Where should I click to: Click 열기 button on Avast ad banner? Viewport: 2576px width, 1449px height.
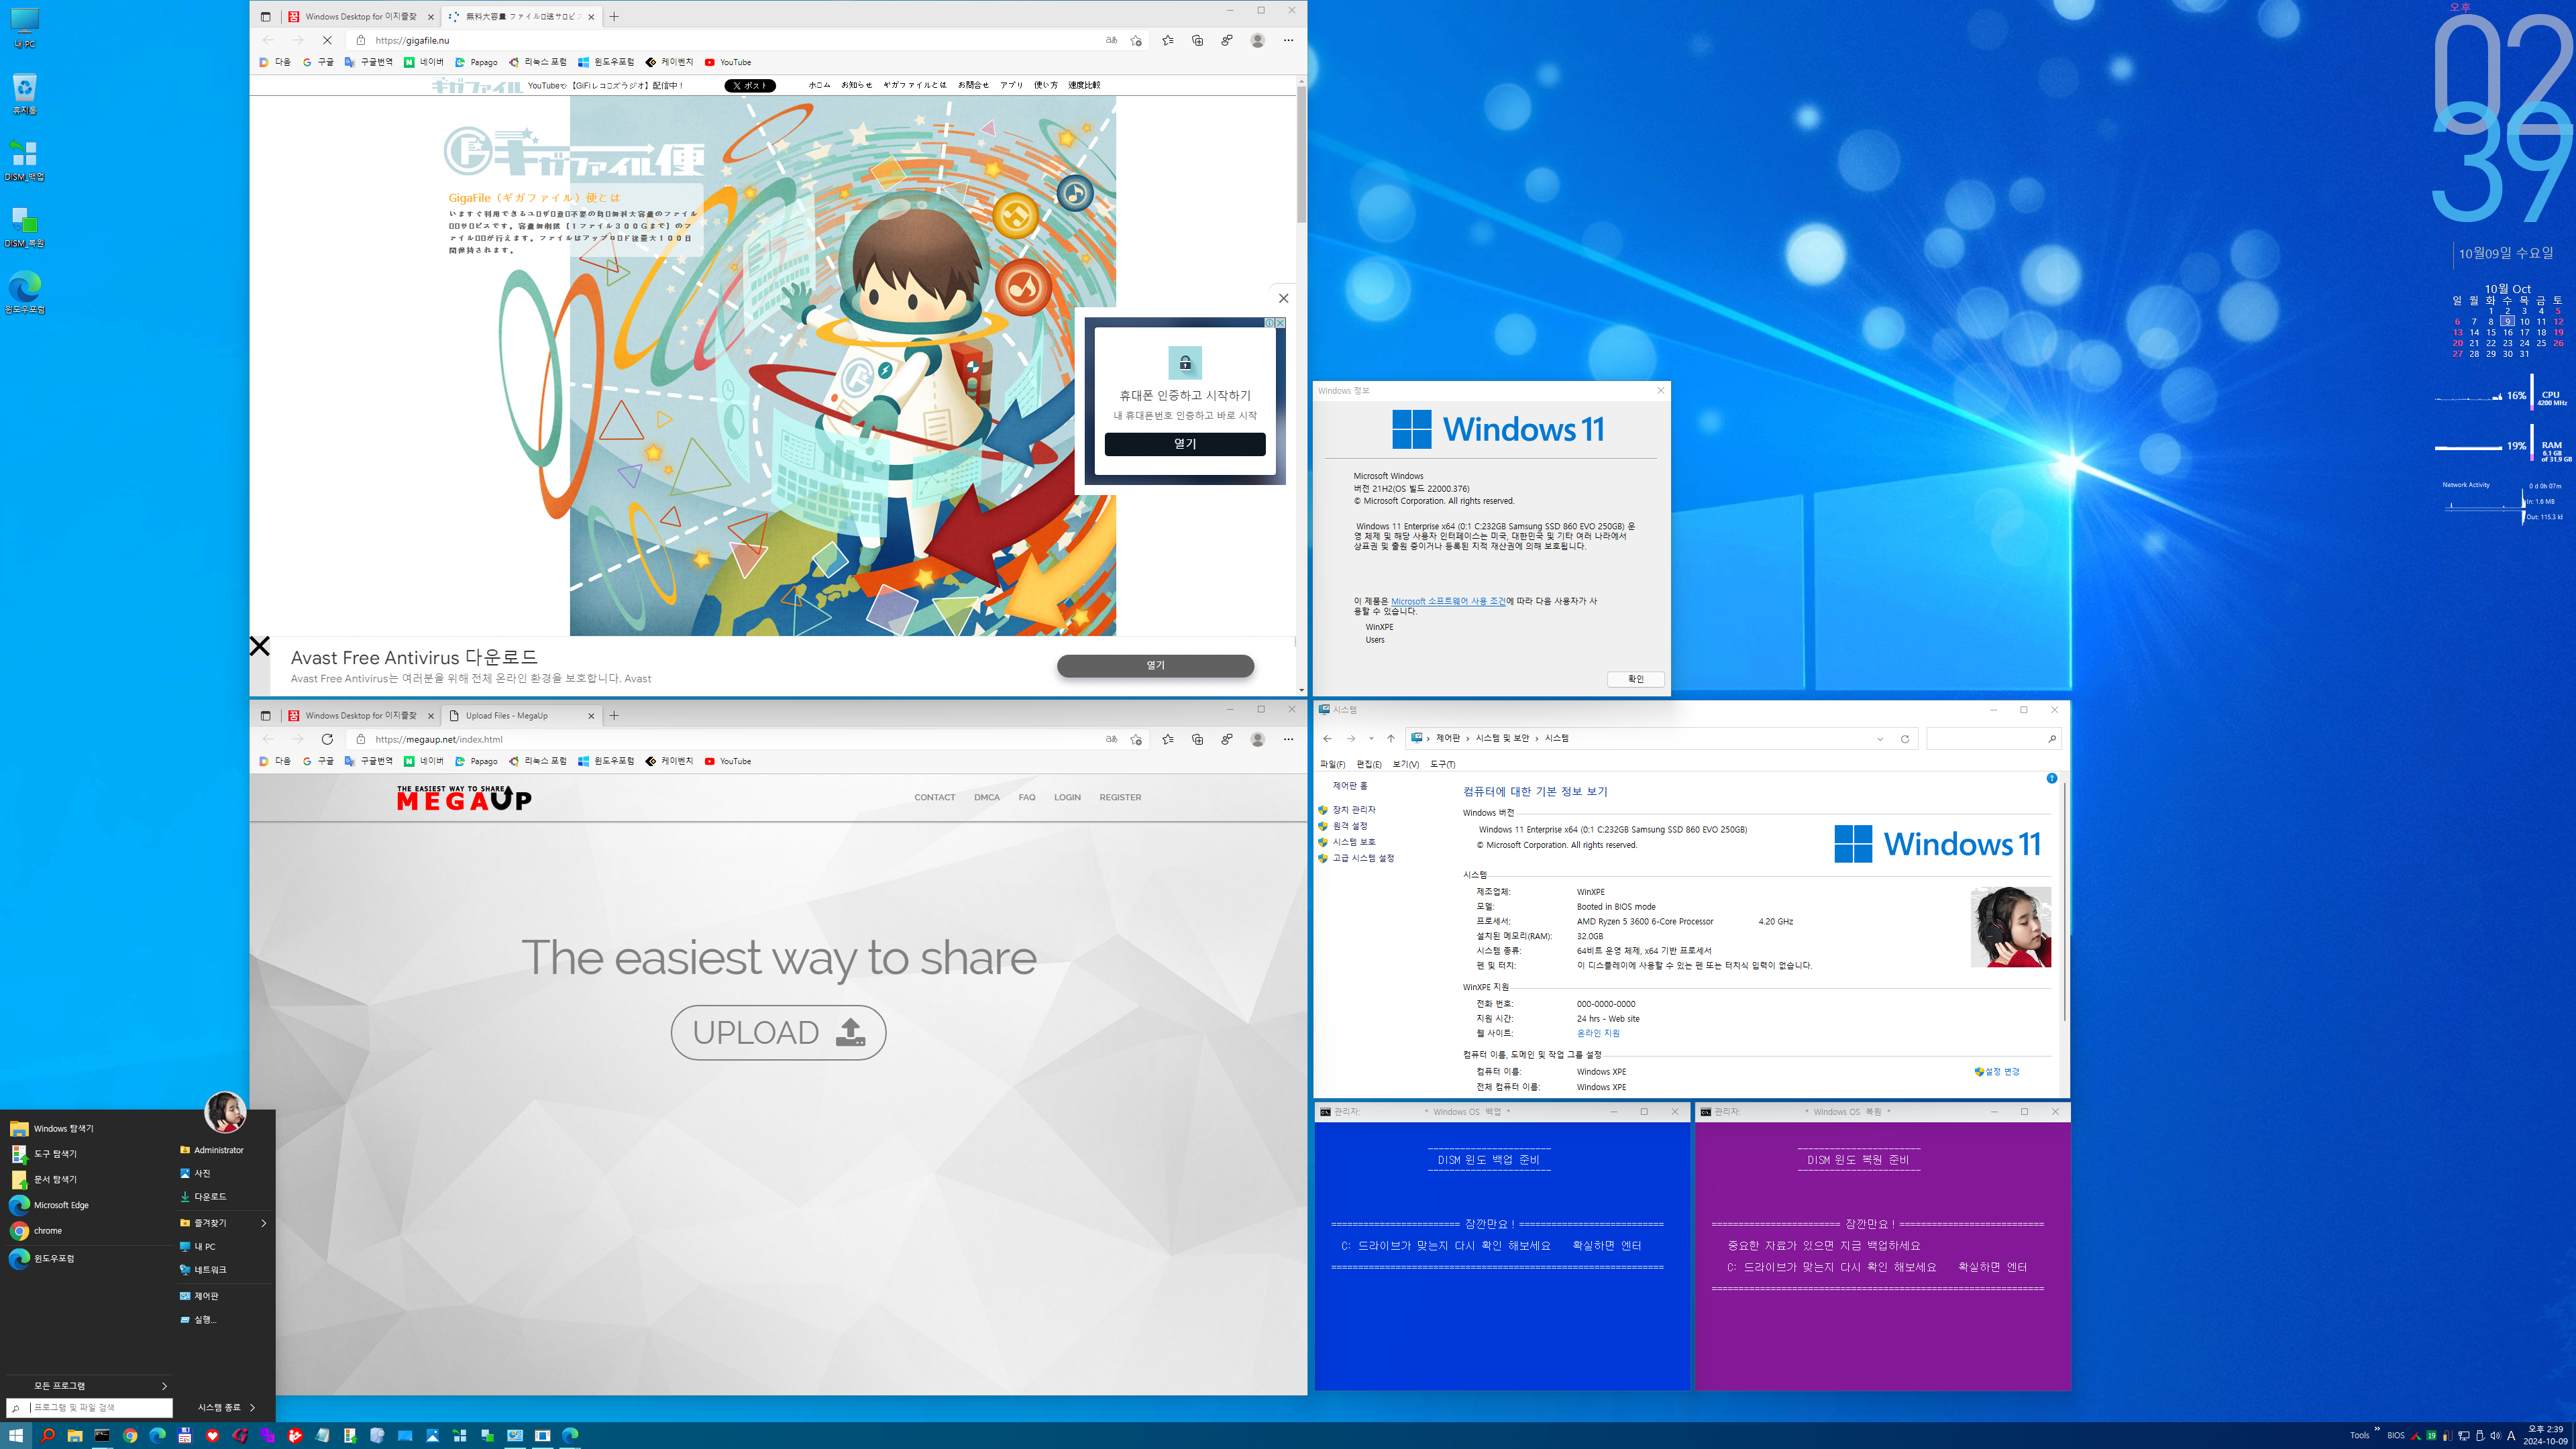pos(1155,665)
